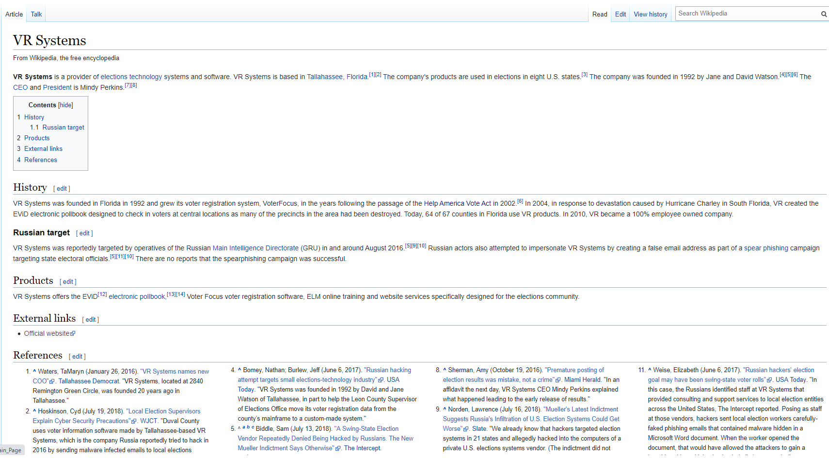Open the Edit tab

tap(621, 14)
